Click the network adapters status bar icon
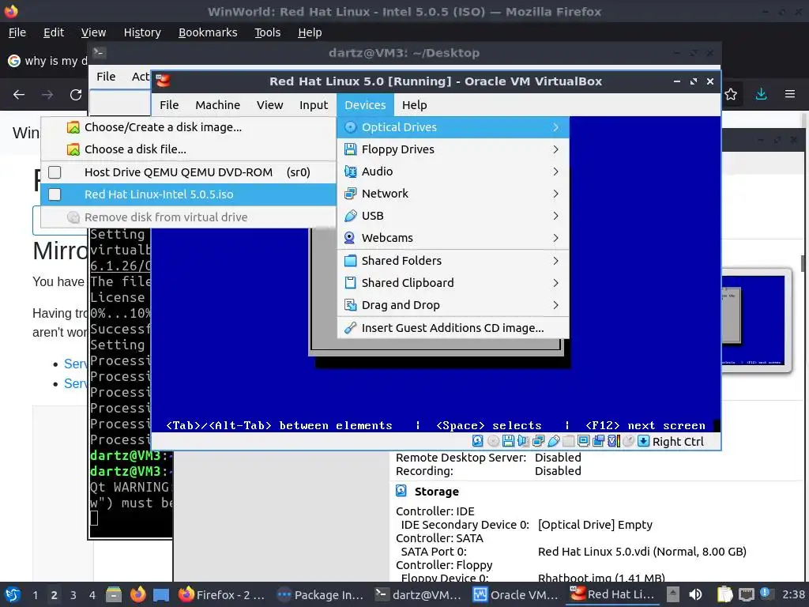 pyautogui.click(x=538, y=441)
